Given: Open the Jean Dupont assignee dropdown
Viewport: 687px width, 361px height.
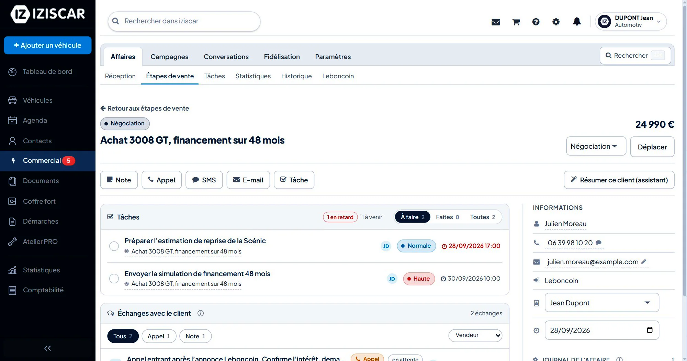Looking at the screenshot, I should [602, 303].
